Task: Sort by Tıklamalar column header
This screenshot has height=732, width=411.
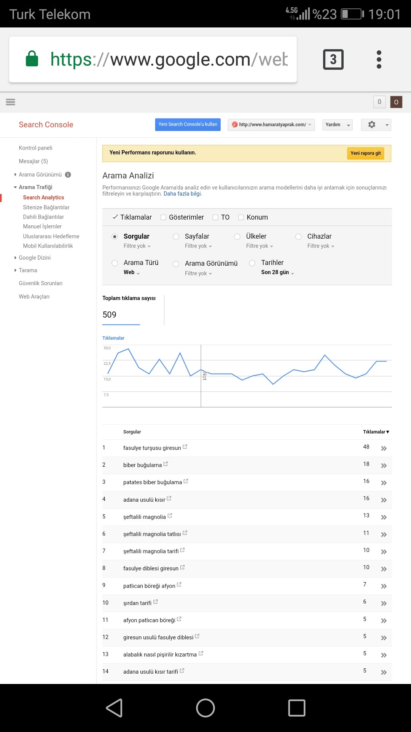Action: coord(376,432)
